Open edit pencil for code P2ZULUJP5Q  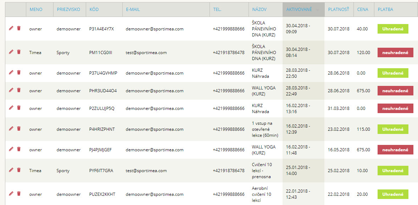point(11,108)
